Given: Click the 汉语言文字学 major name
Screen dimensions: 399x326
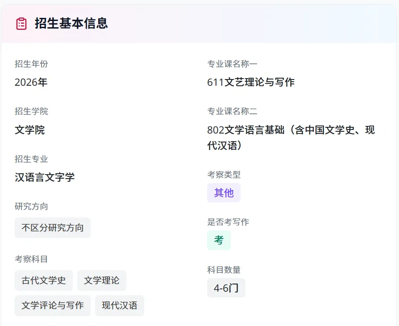Looking at the screenshot, I should pos(45,177).
